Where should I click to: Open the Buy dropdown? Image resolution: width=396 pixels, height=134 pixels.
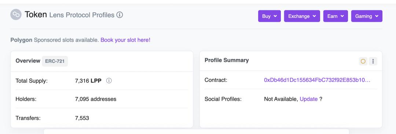coord(269,16)
